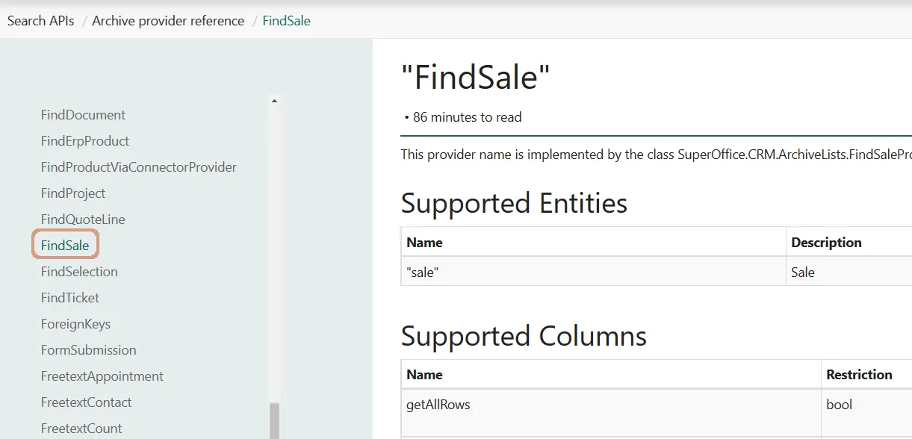Open FindDocument in the sidebar
The image size is (912, 439).
[83, 115]
